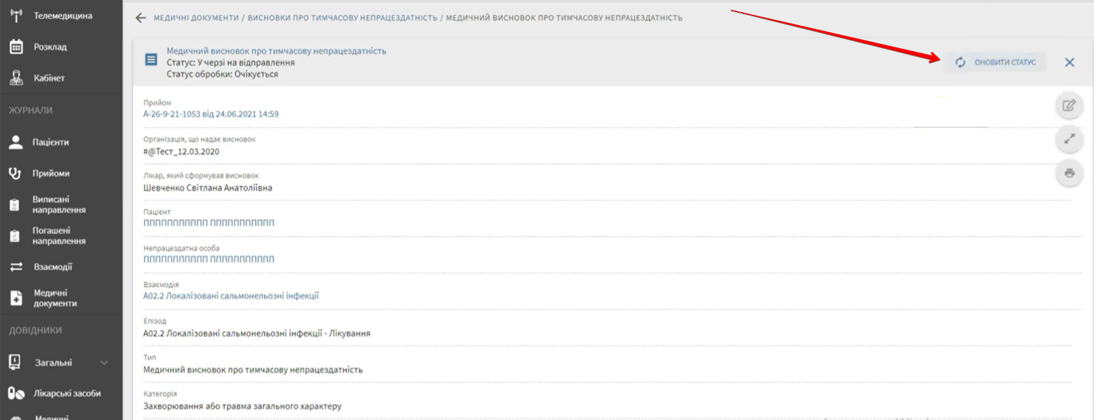Open interaction link A02.2 Локалізовані сальмонельозні інфекції
Image resolution: width=1094 pixels, height=420 pixels.
(231, 296)
